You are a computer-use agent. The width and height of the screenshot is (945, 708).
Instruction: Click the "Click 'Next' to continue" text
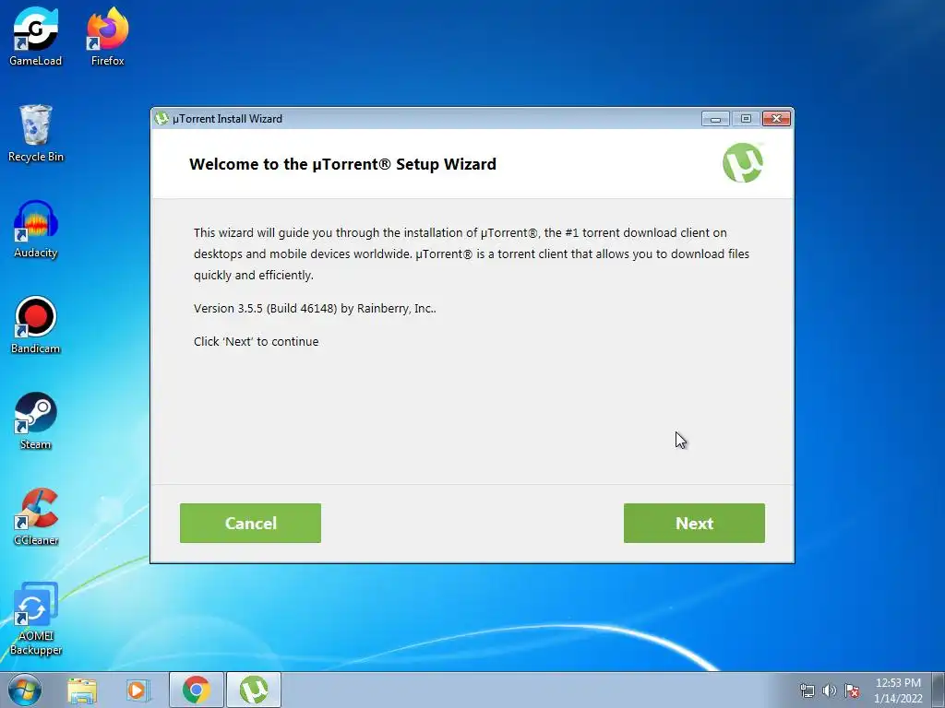click(257, 341)
